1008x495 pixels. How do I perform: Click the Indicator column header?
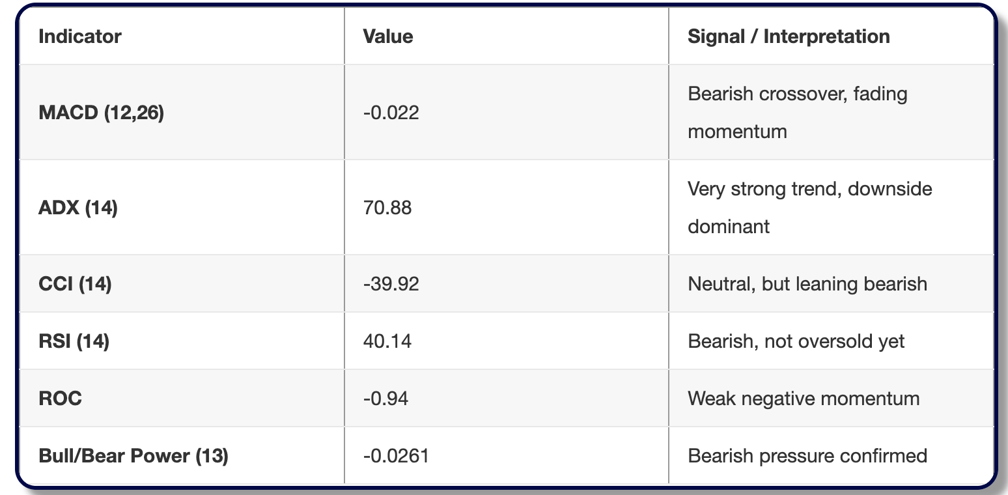coord(80,36)
